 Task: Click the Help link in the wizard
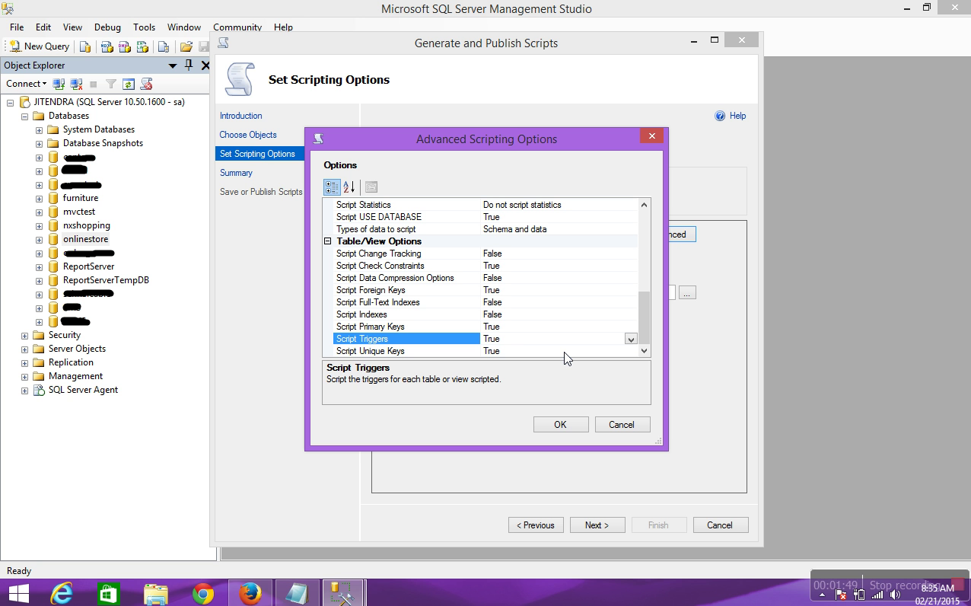[x=737, y=116]
